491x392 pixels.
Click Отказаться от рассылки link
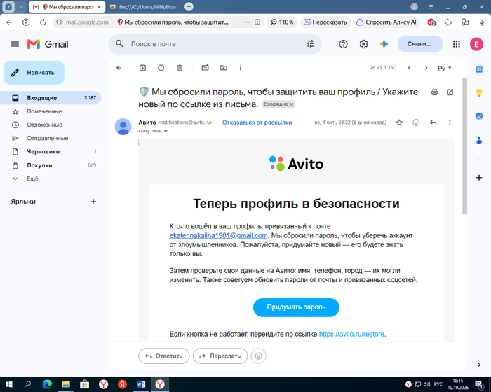(x=257, y=122)
